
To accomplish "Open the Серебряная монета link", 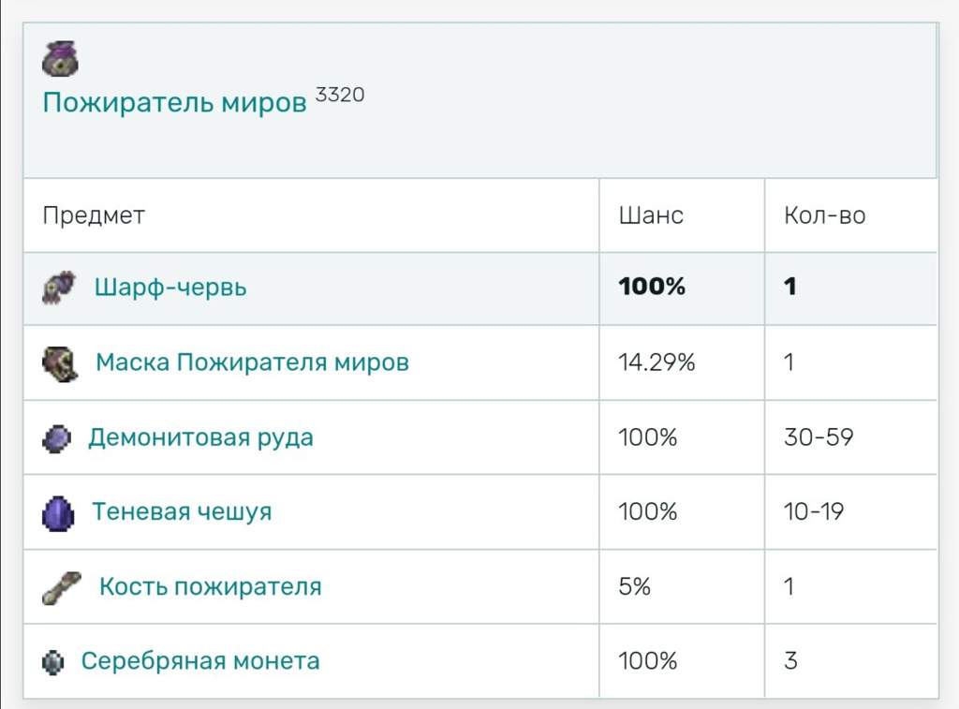I will [x=200, y=660].
